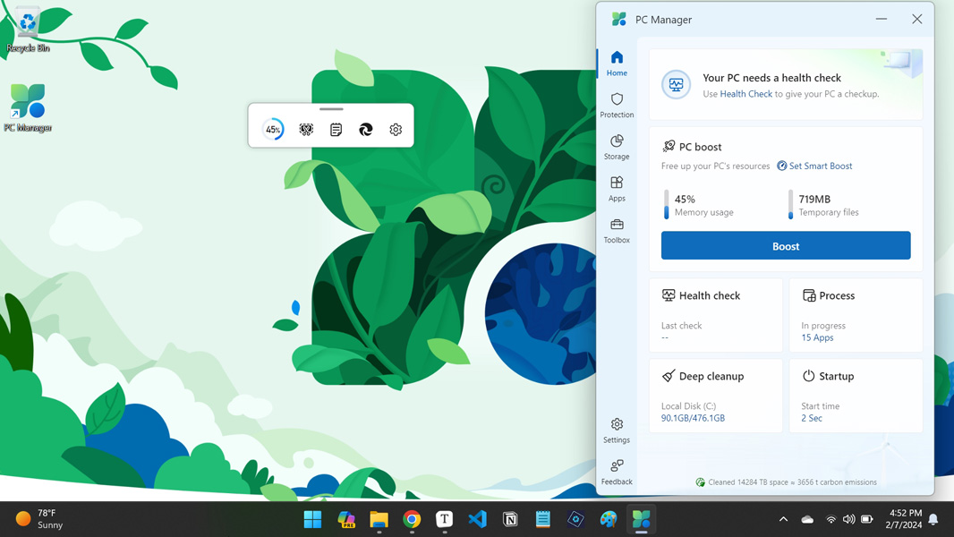This screenshot has width=954, height=537.
Task: Open PC Manager from the taskbar
Action: pyautogui.click(x=642, y=519)
